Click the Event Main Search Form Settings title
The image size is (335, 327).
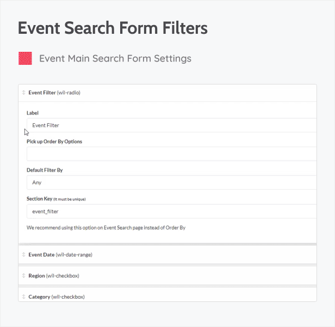click(x=115, y=58)
